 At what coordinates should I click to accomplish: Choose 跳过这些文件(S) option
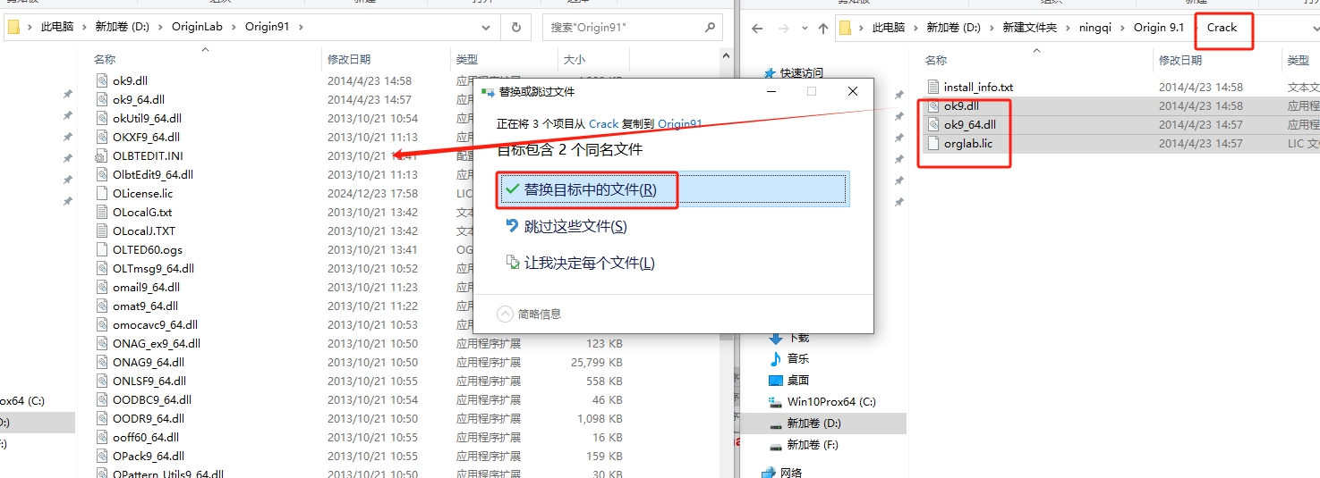(575, 227)
